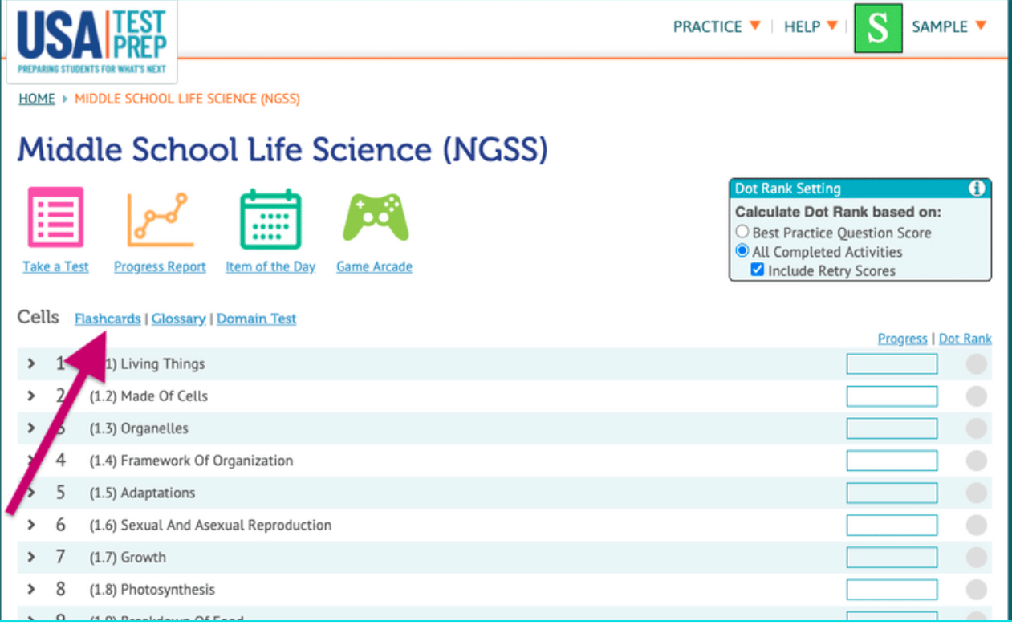The width and height of the screenshot is (1012, 625).
Task: Click the dot rank circle for Organelles
Action: click(x=976, y=428)
